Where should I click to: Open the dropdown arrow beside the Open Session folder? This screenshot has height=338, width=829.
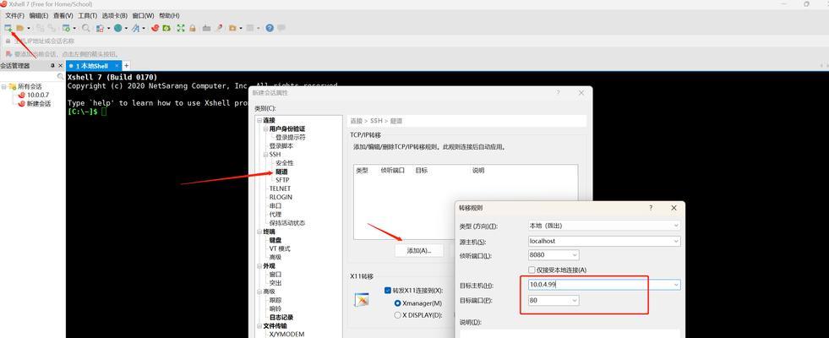pos(29,28)
